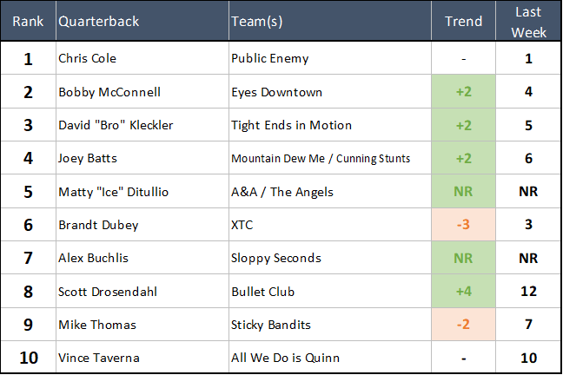
Task: Select the last week value 12
Action: (x=528, y=291)
